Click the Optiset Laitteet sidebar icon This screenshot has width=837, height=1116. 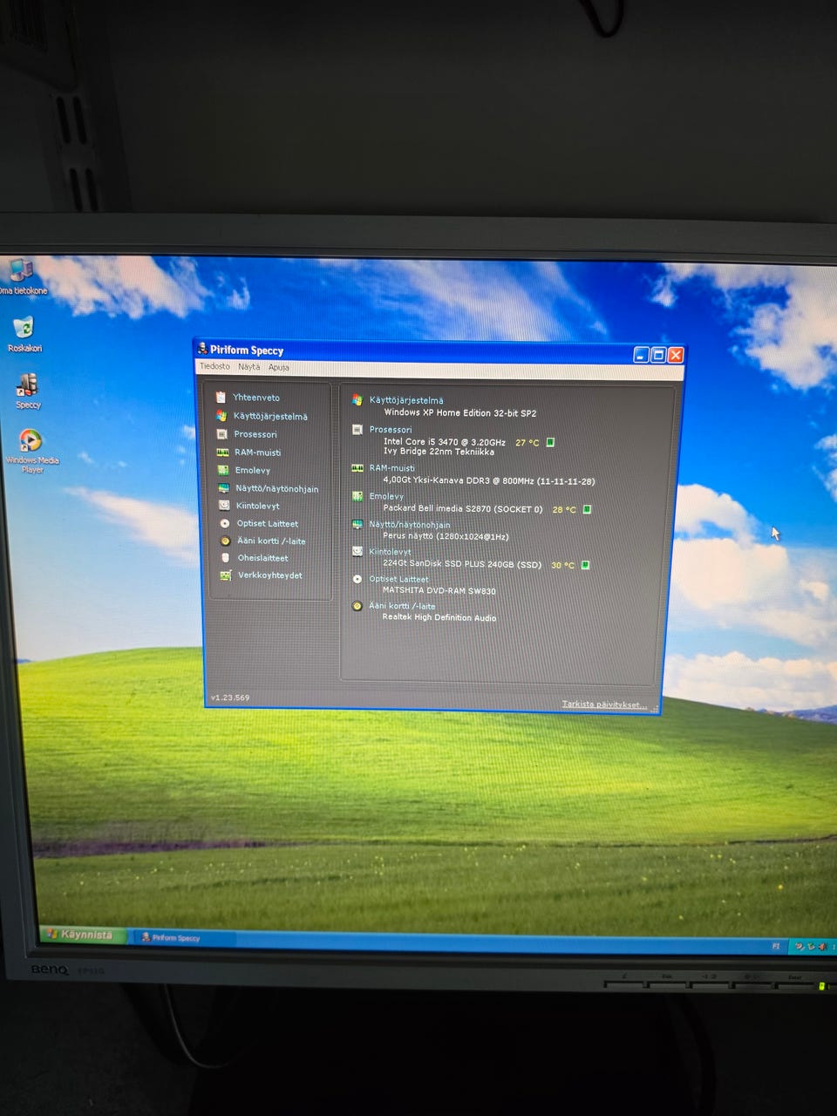pos(224,523)
